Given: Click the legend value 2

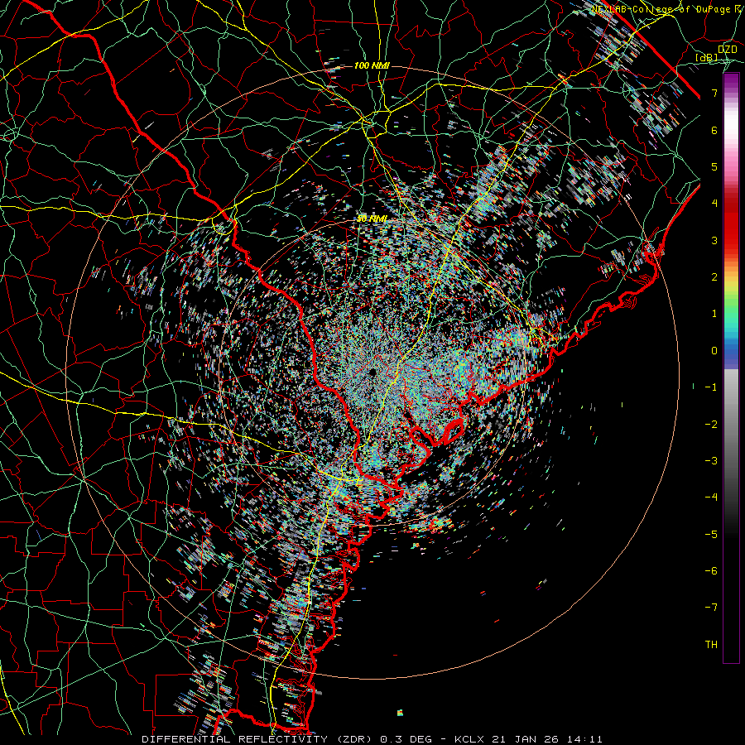Looking at the screenshot, I should point(714,277).
